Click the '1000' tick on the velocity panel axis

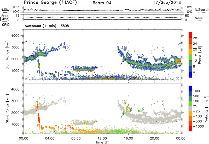[x=15, y=124]
